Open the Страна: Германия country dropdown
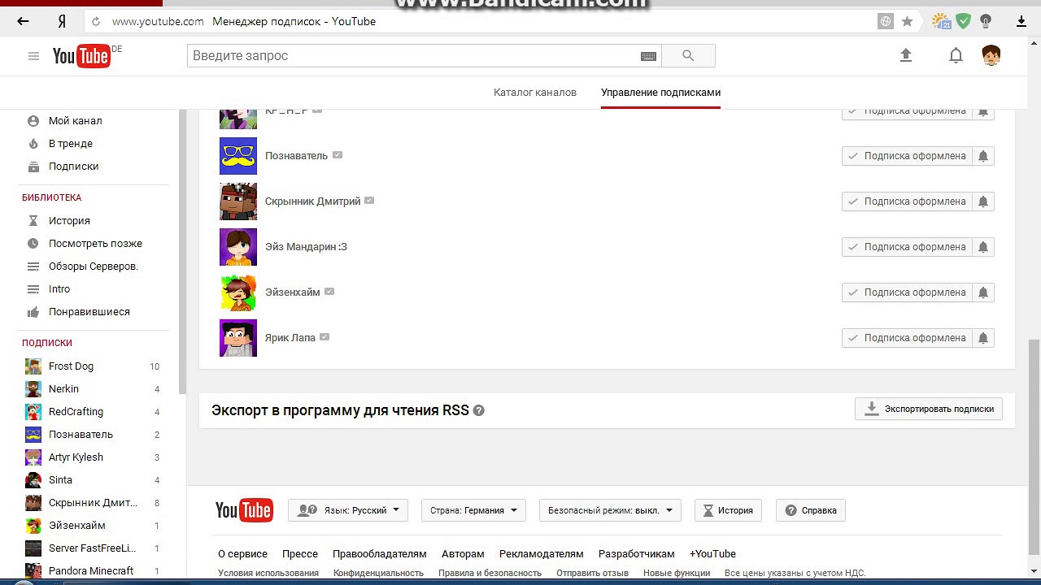Screen dimensions: 1041x585 (473, 510)
